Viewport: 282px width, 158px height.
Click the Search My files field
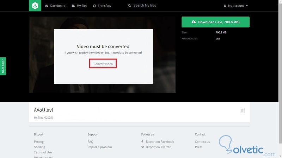pos(145,6)
